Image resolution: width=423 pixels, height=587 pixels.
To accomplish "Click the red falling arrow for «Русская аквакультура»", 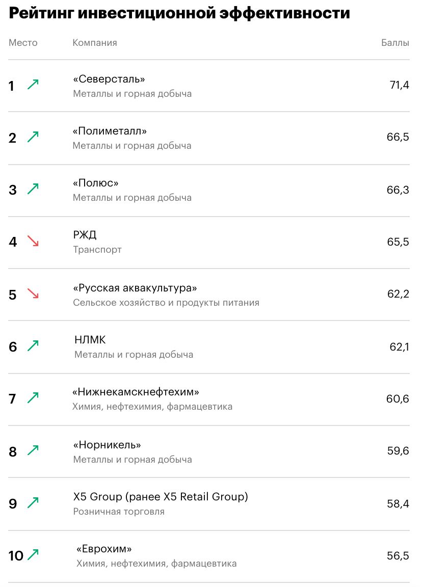I will (33, 293).
